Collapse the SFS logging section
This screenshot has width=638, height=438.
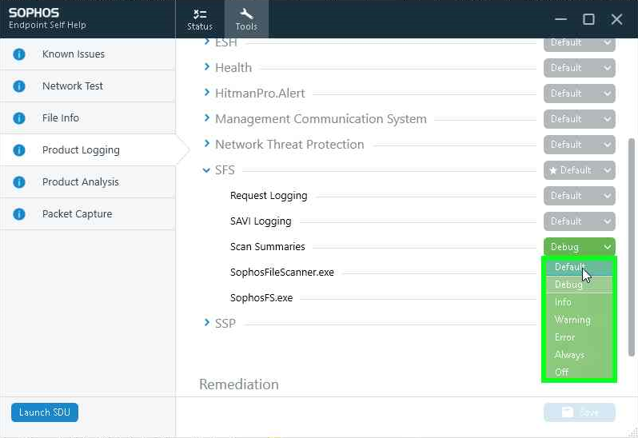[207, 170]
